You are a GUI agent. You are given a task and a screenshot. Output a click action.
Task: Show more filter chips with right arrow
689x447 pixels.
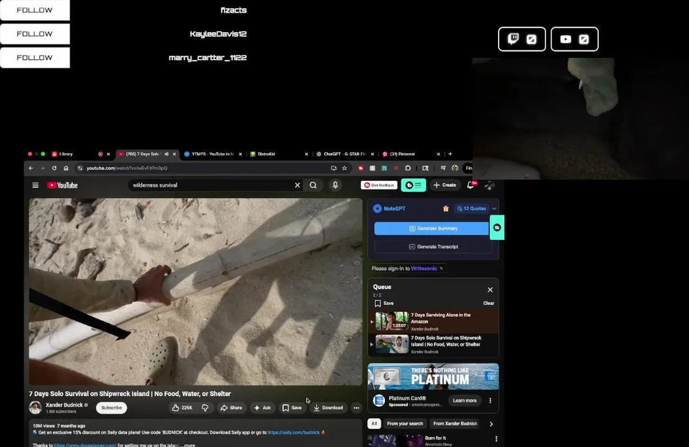pos(491,424)
